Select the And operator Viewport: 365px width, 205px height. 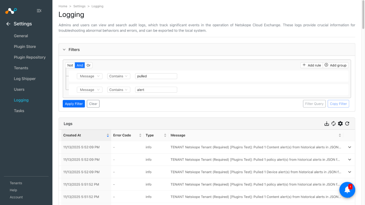[79, 65]
